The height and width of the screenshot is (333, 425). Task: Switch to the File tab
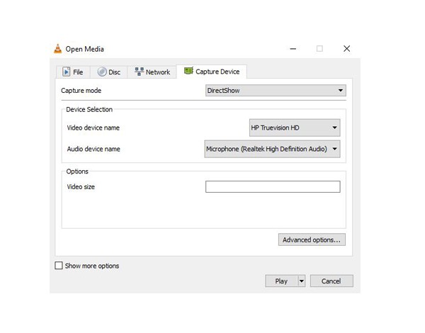(x=72, y=72)
